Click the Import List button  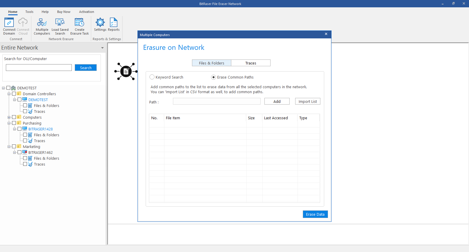click(x=308, y=101)
